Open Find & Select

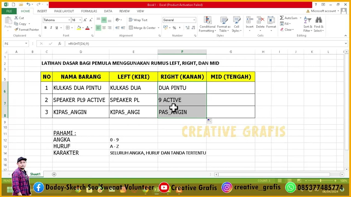319,24
